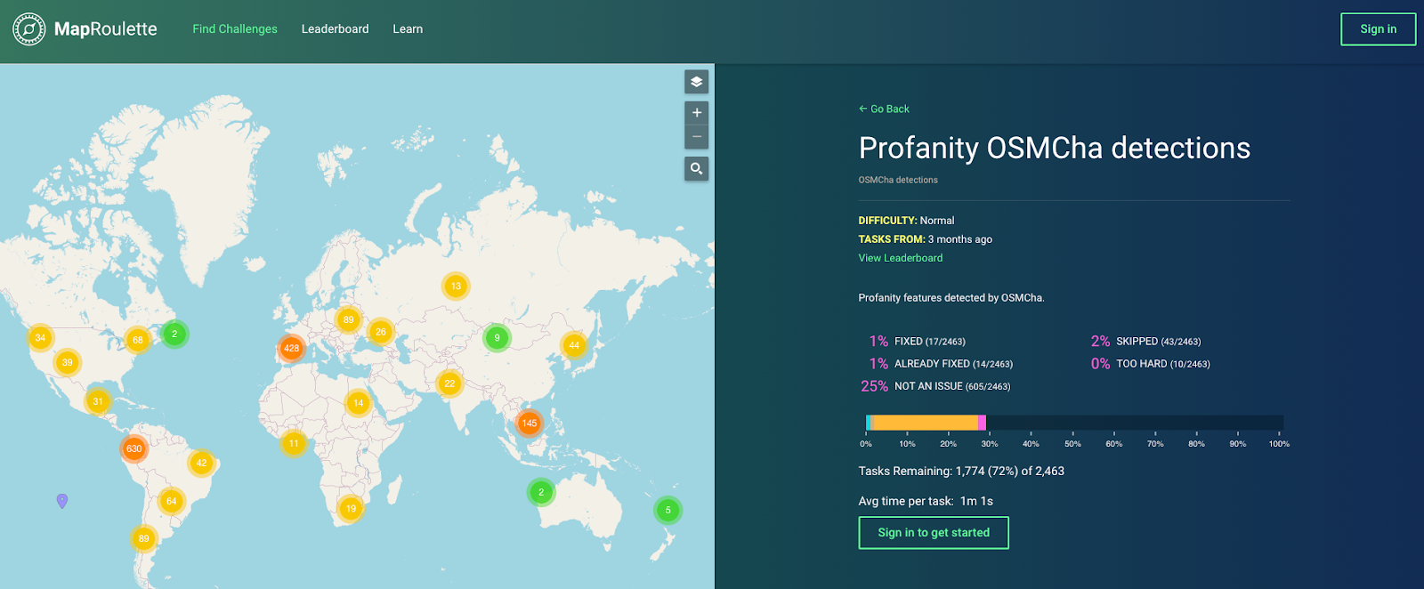
Task: Click the Sign in button
Action: click(1378, 29)
